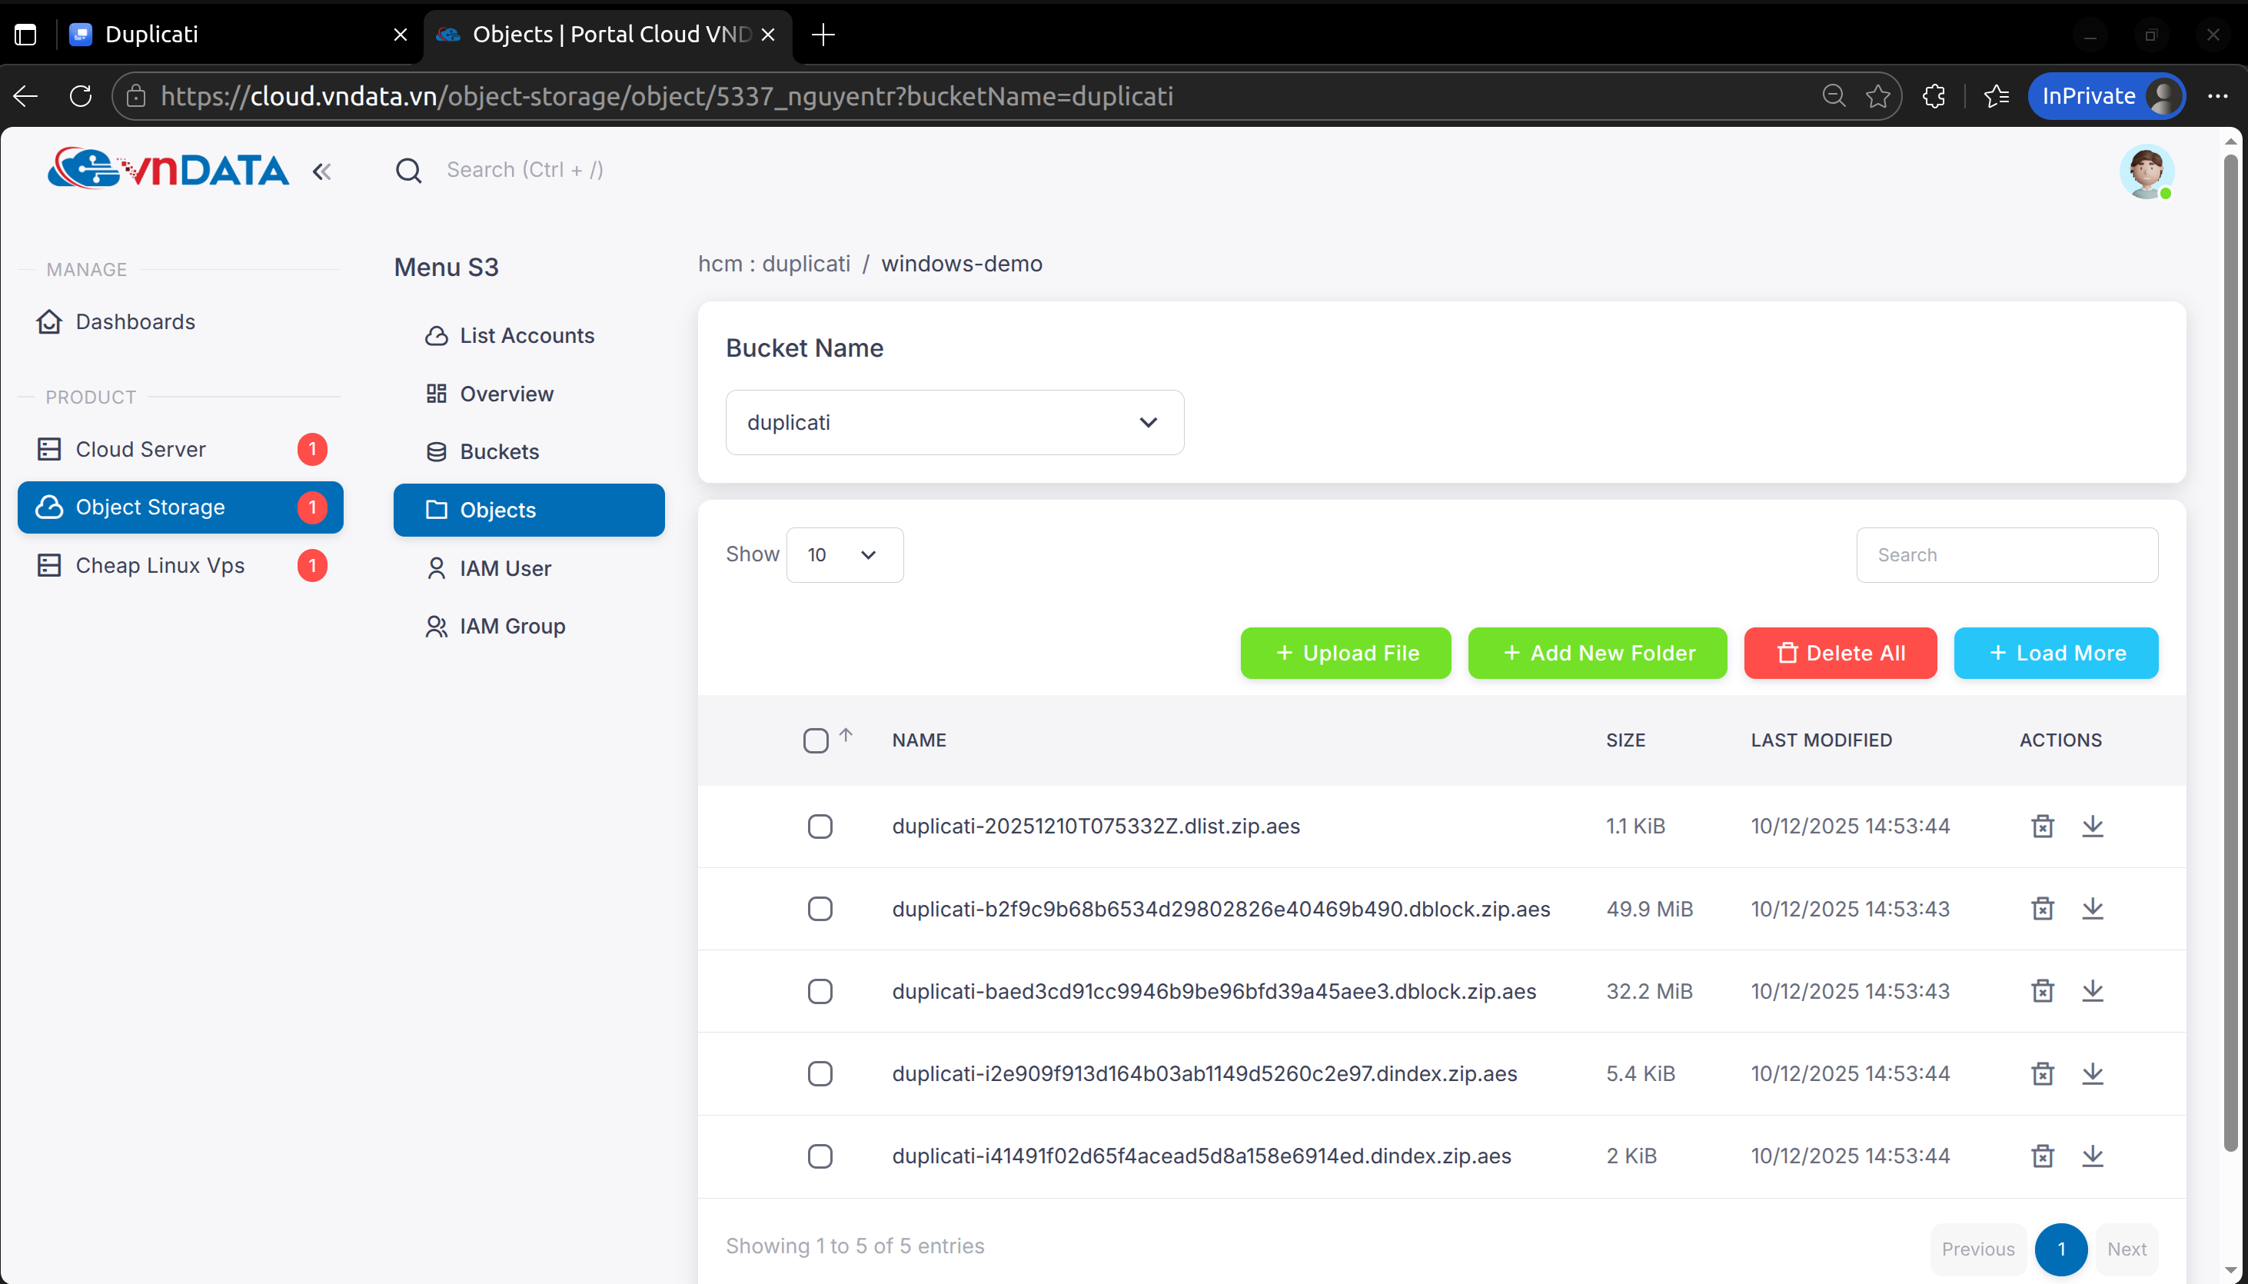Click the Upload File button

pos(1345,654)
